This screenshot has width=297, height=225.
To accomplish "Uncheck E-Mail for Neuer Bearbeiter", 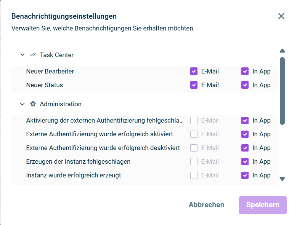I will (194, 71).
